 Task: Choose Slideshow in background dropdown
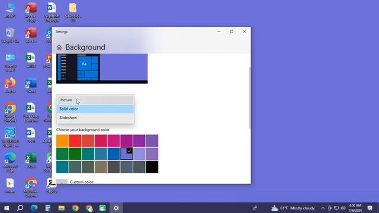pos(95,118)
